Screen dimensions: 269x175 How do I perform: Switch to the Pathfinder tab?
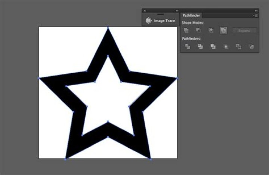pos(191,15)
